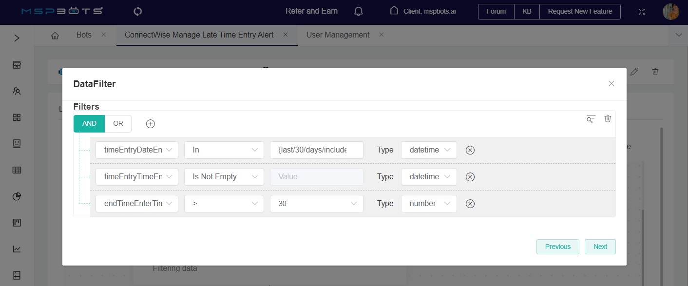688x286 pixels.
Task: Select the line chart icon in the sidebar
Action: point(16,249)
